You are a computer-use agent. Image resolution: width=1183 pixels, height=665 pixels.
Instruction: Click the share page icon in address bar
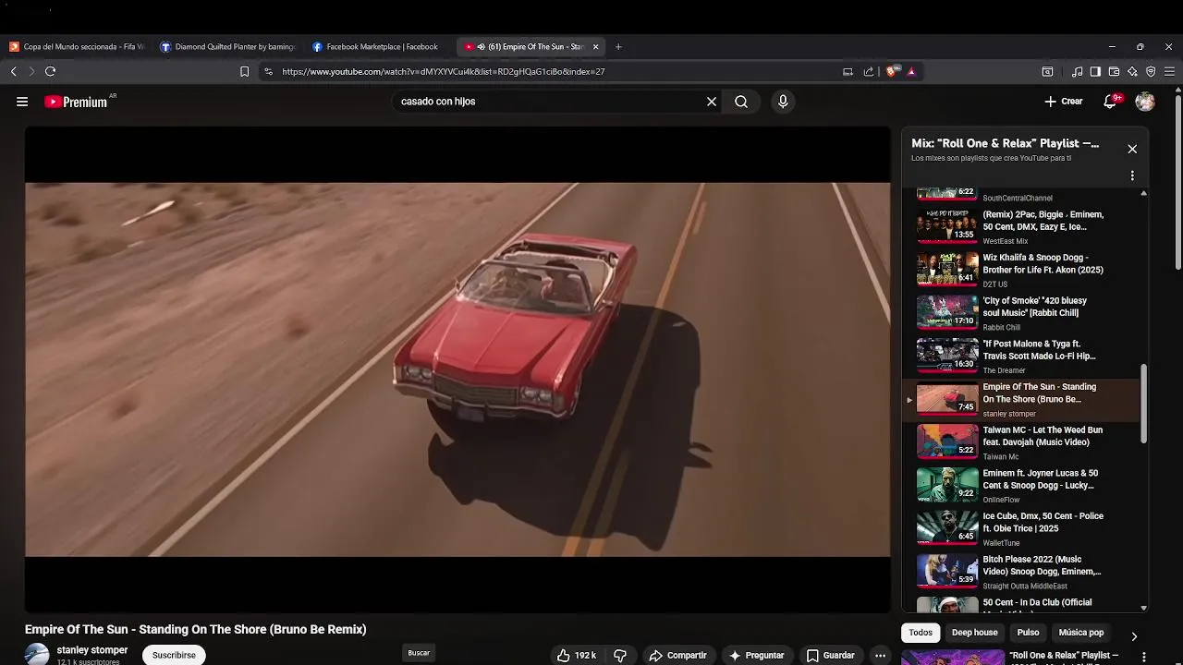click(869, 71)
